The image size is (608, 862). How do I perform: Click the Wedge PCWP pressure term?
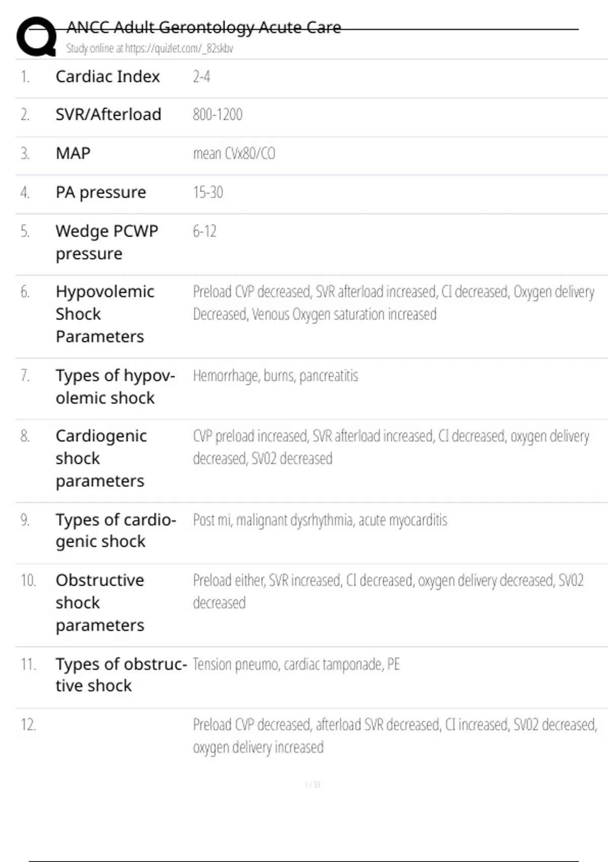(x=107, y=242)
